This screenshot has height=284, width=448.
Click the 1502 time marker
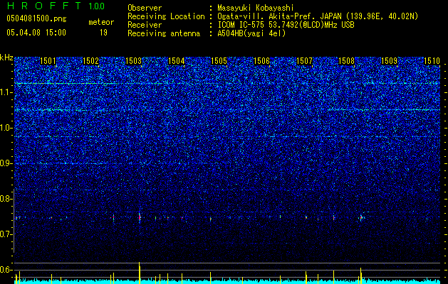click(x=91, y=61)
